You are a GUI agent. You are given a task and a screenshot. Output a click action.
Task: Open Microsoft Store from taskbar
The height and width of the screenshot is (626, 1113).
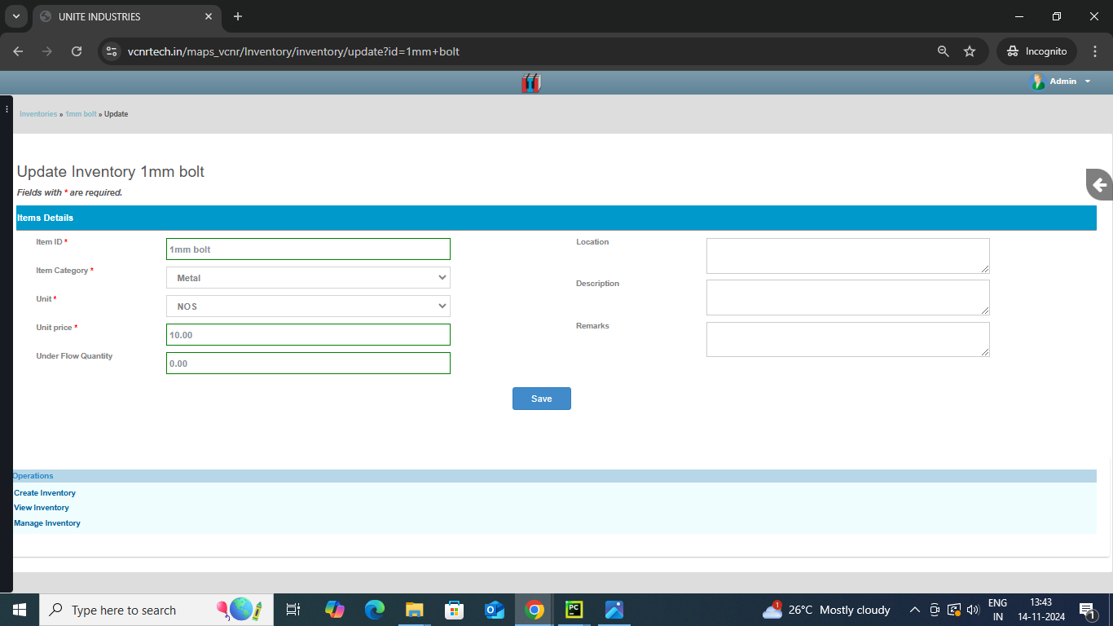[x=454, y=610]
